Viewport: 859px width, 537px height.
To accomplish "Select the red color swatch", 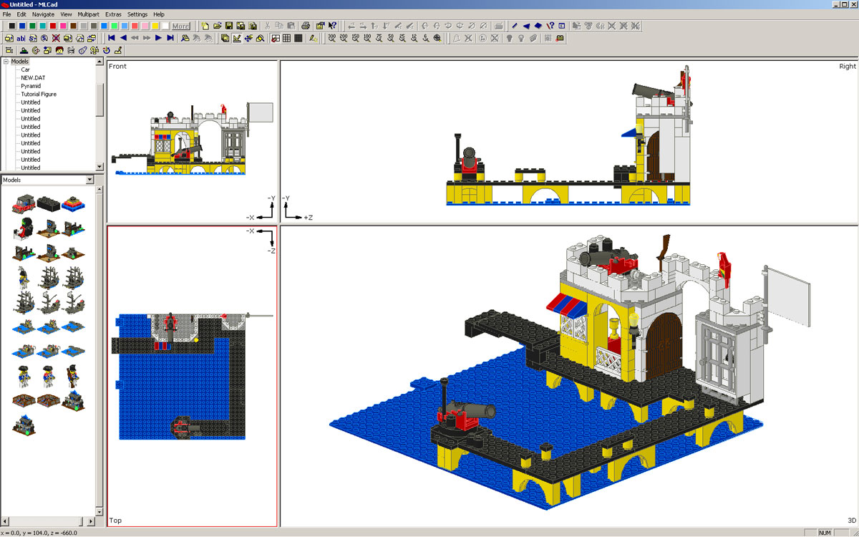I will tap(53, 26).
